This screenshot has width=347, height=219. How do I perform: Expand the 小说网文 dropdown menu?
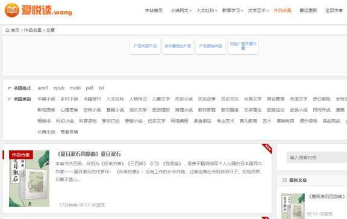(x=181, y=10)
